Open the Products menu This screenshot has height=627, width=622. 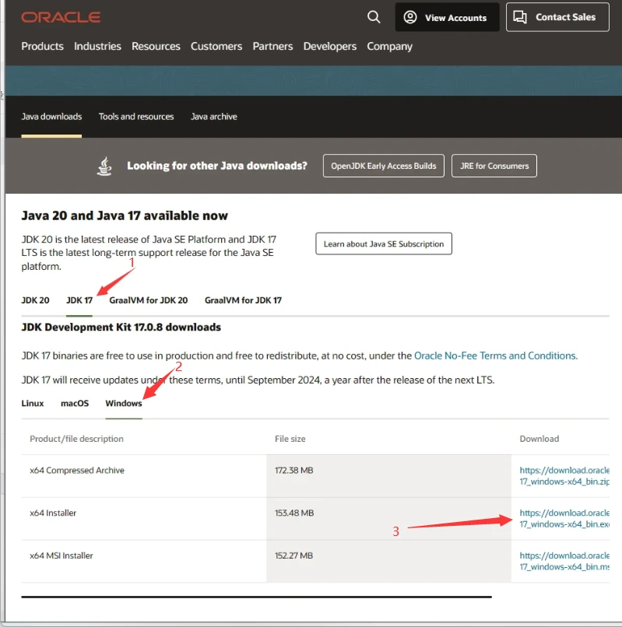point(43,47)
